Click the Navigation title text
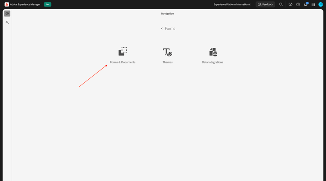The image size is (326, 181). [x=168, y=13]
